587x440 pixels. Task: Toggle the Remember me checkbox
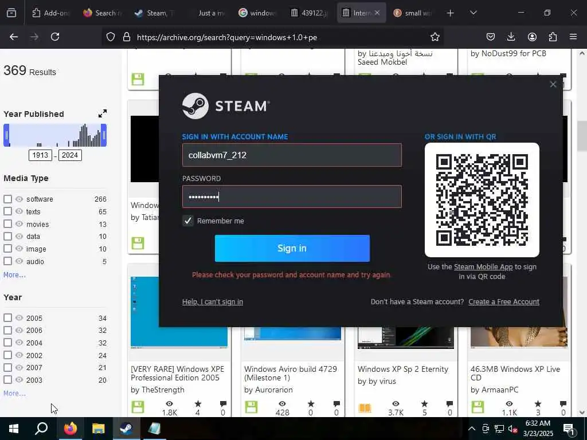tap(188, 221)
